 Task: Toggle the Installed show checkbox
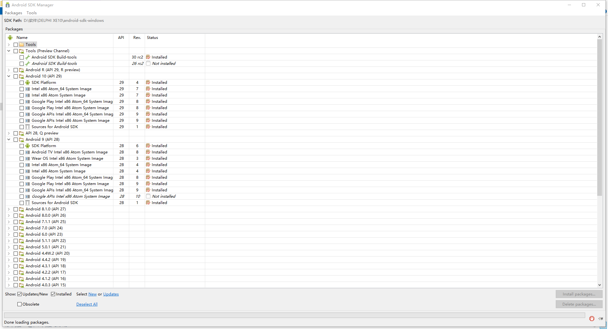53,294
